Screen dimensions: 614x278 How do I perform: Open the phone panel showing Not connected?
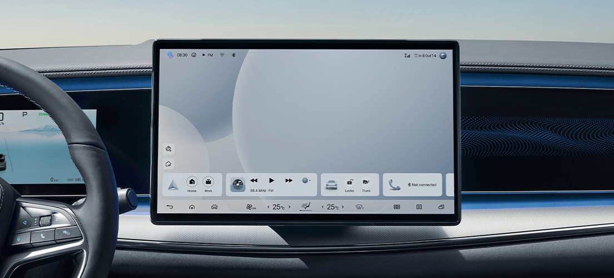click(x=413, y=185)
